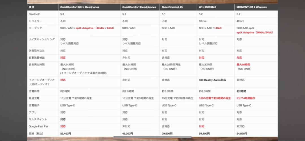Click the 約3時間 charging time value
Screen dimensions: 305x141
[66, 91]
